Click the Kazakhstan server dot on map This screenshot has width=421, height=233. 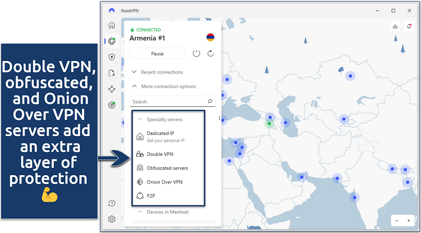350,76
